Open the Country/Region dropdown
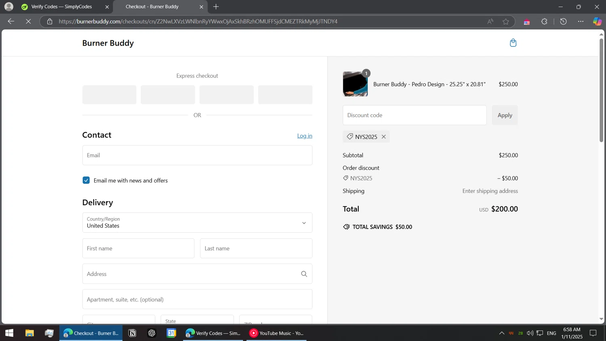606x341 pixels. pyautogui.click(x=197, y=223)
